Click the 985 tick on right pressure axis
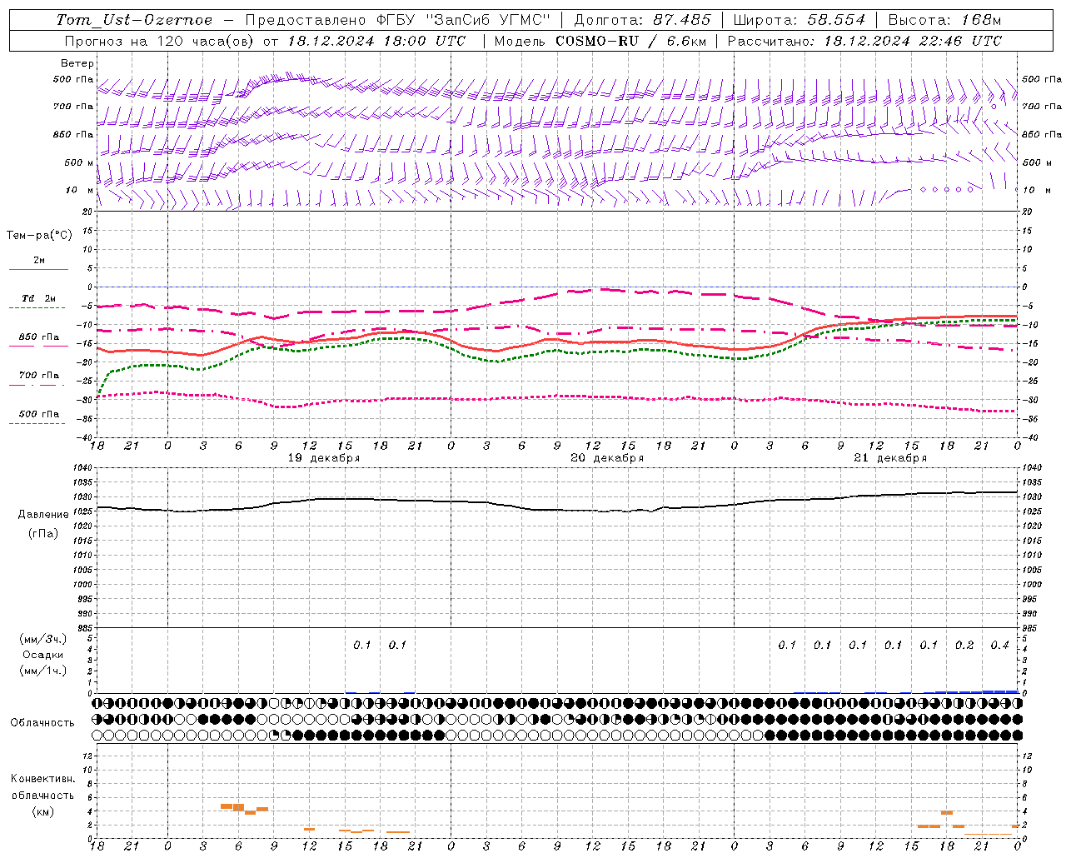1066x853 pixels. click(1031, 628)
